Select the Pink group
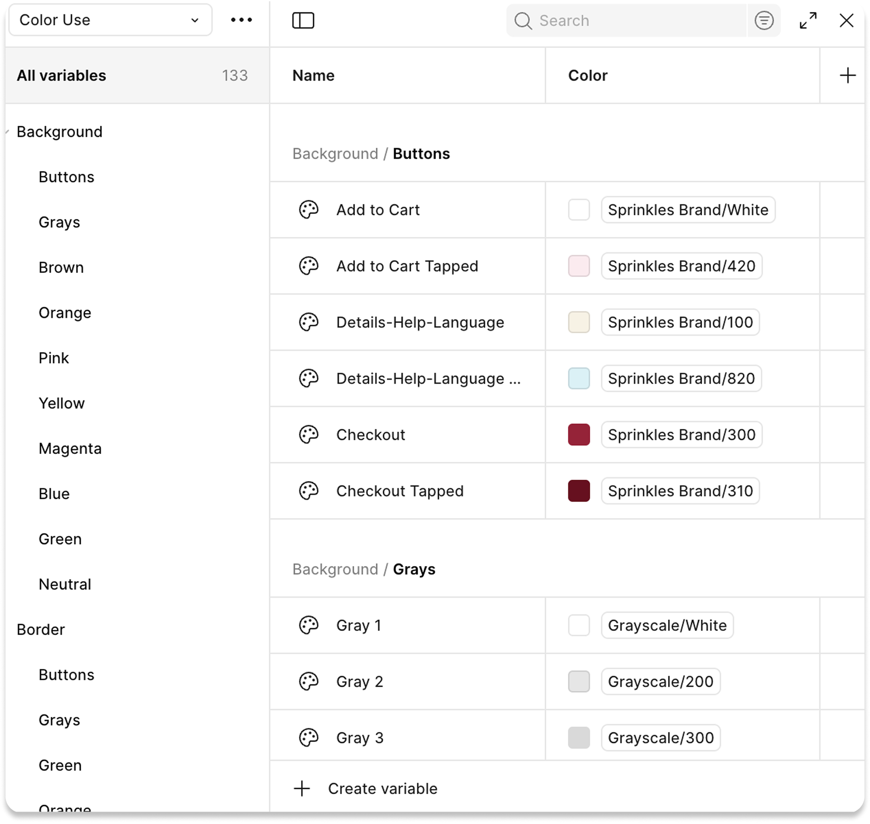Viewport: 870px width, 824px height. 53,358
